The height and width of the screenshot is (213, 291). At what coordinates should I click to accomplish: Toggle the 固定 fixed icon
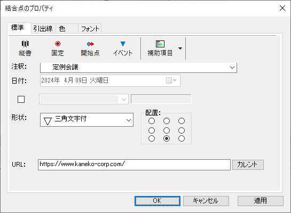click(x=58, y=48)
